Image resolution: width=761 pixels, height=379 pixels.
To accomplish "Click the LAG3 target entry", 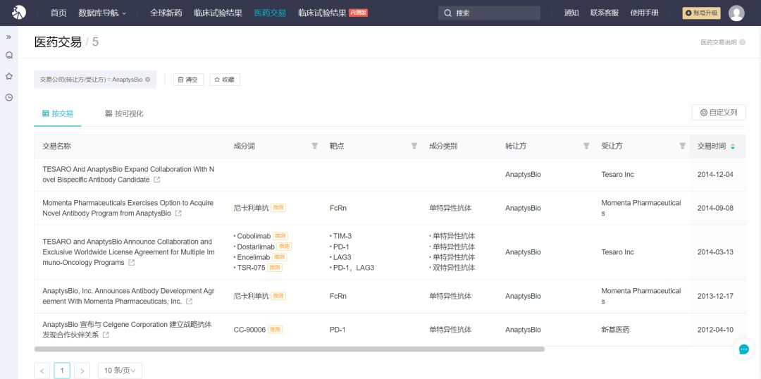I will point(342,257).
